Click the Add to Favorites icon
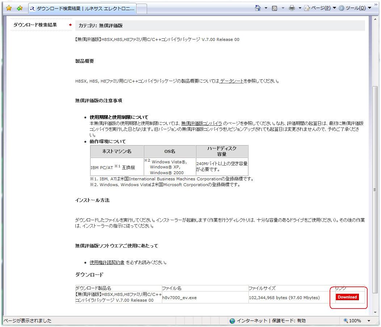The width and height of the screenshot is (381, 327). 20,8
